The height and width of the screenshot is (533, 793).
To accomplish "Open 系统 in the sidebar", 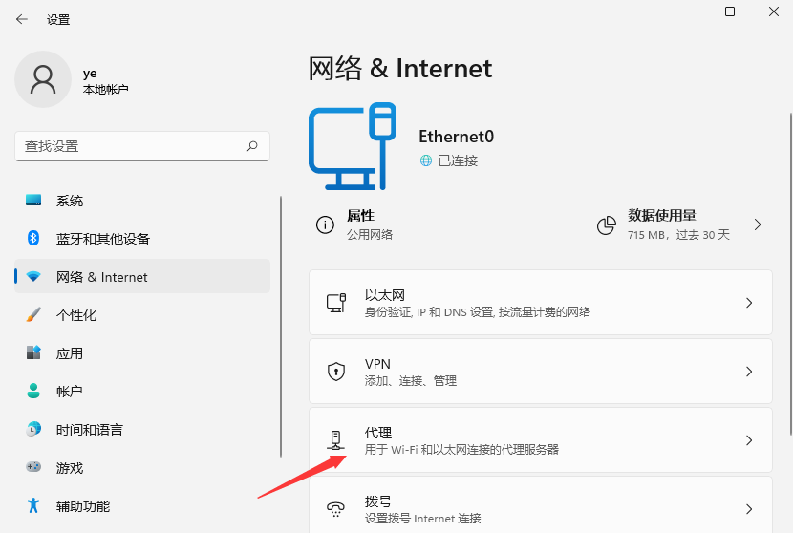I will click(x=142, y=201).
